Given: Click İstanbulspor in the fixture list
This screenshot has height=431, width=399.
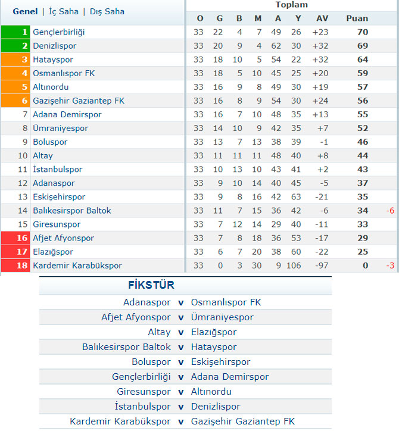Looking at the screenshot, I should [142, 407].
